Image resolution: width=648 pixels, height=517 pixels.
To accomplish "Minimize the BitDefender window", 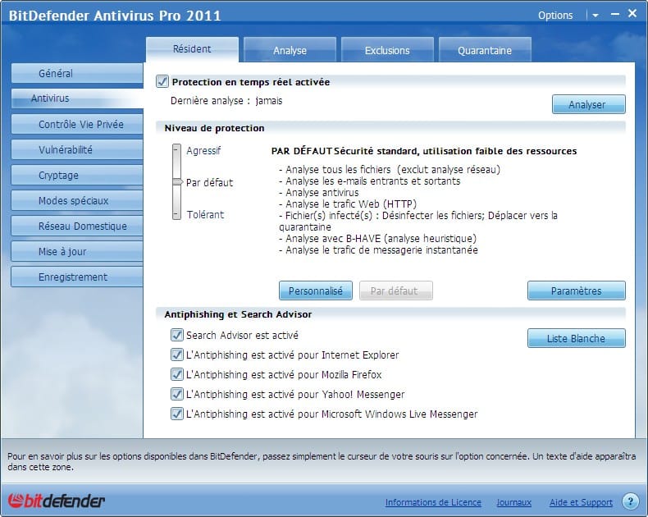I will pos(615,14).
